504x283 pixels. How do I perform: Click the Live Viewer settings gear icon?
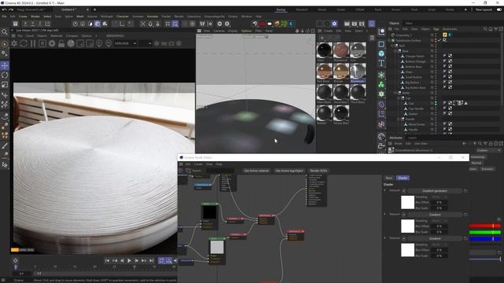pos(14,43)
